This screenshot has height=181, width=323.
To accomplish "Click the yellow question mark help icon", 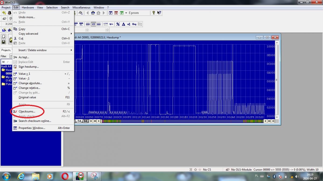I will [x=154, y=13].
